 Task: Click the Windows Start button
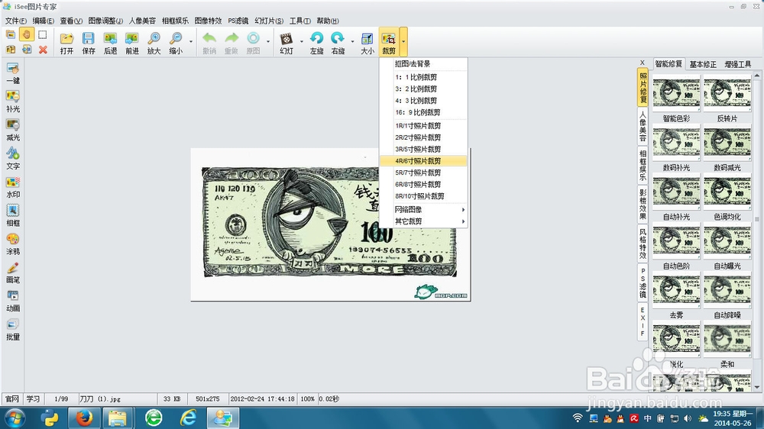pyautogui.click(x=14, y=418)
